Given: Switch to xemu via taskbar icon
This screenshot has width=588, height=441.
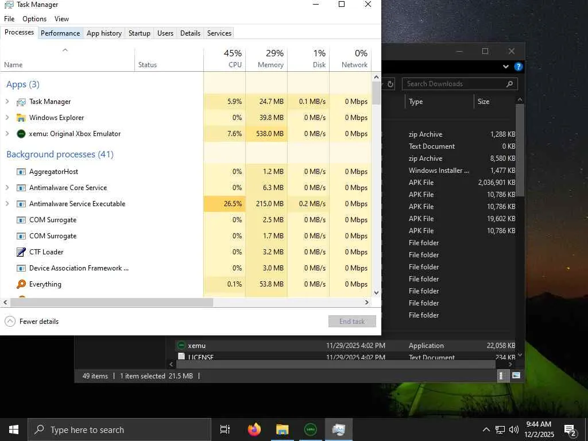Looking at the screenshot, I should tap(311, 430).
